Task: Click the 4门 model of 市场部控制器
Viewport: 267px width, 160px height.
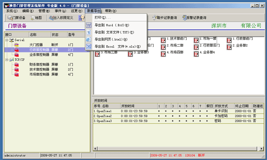Action: click(x=70, y=74)
